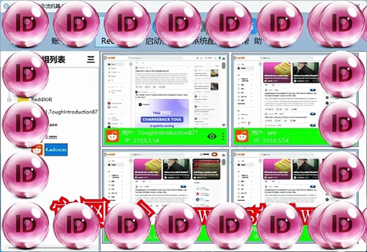Click the Reddit logo in bottom-right panel
The height and width of the screenshot is (252, 367).
(x=239, y=154)
